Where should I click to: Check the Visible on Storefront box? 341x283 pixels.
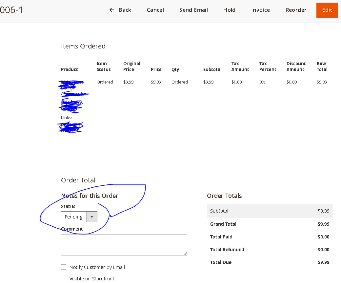tap(64, 278)
